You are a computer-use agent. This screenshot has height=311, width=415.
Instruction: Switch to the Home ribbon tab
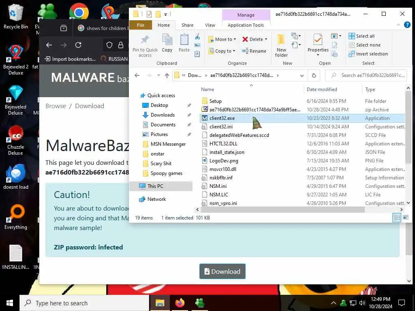pyautogui.click(x=164, y=25)
